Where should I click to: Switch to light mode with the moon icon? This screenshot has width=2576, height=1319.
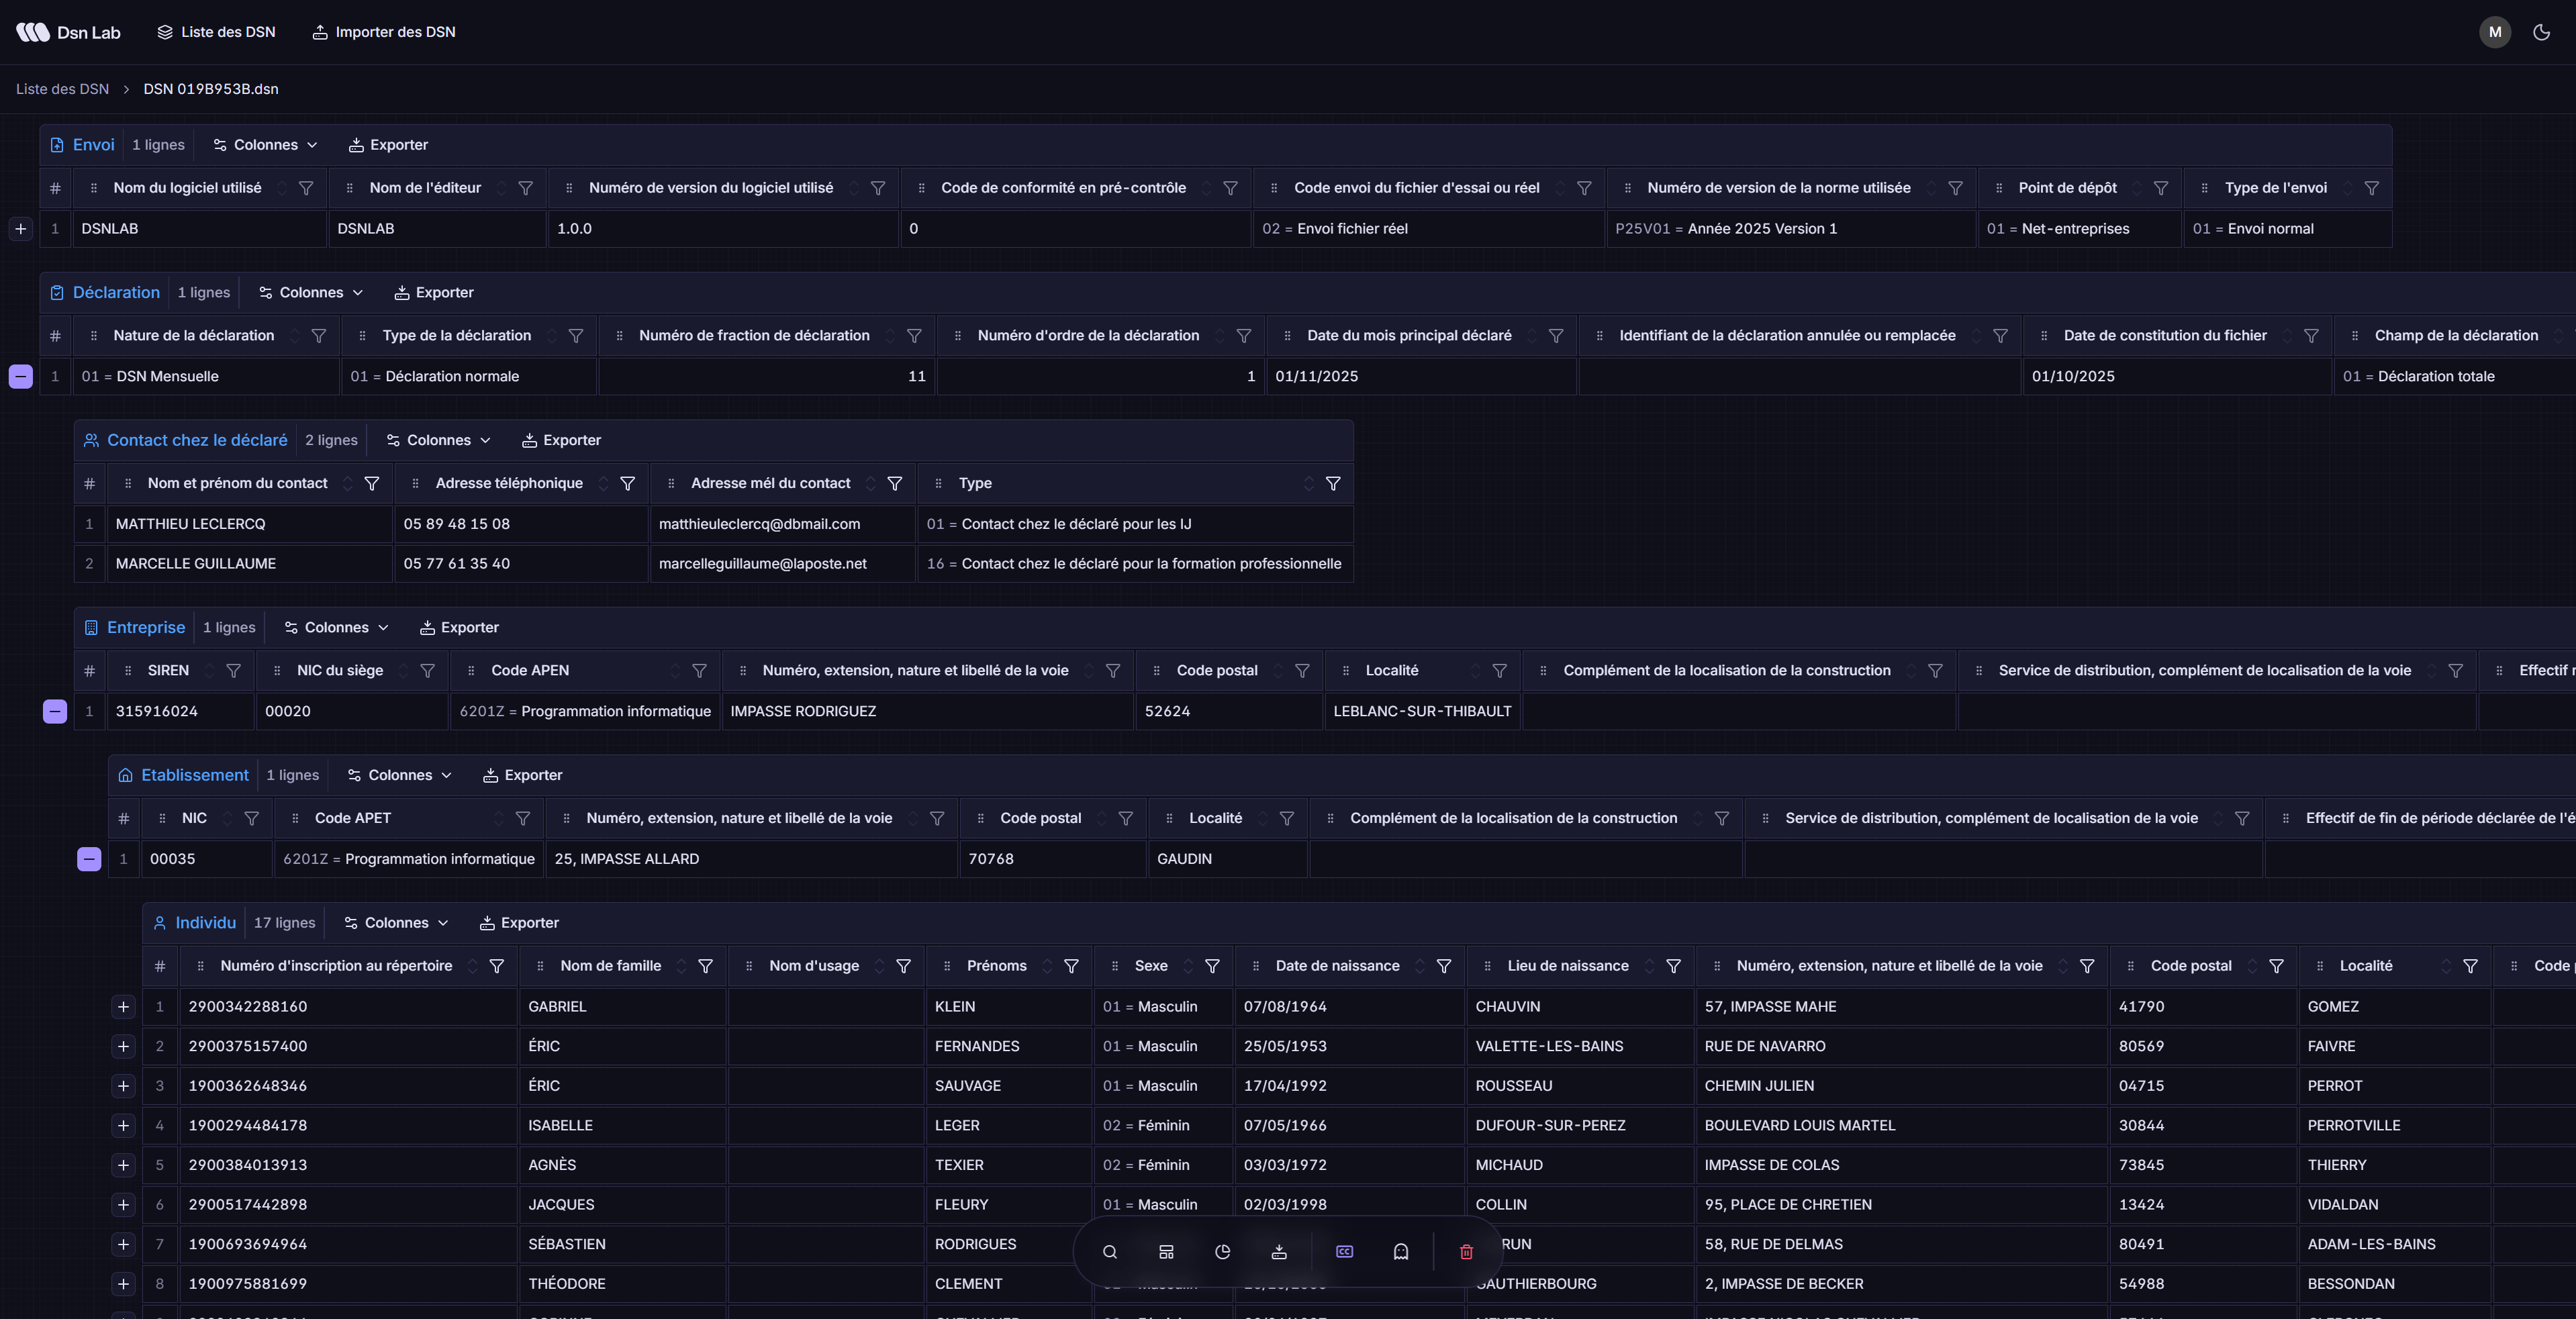click(2541, 31)
